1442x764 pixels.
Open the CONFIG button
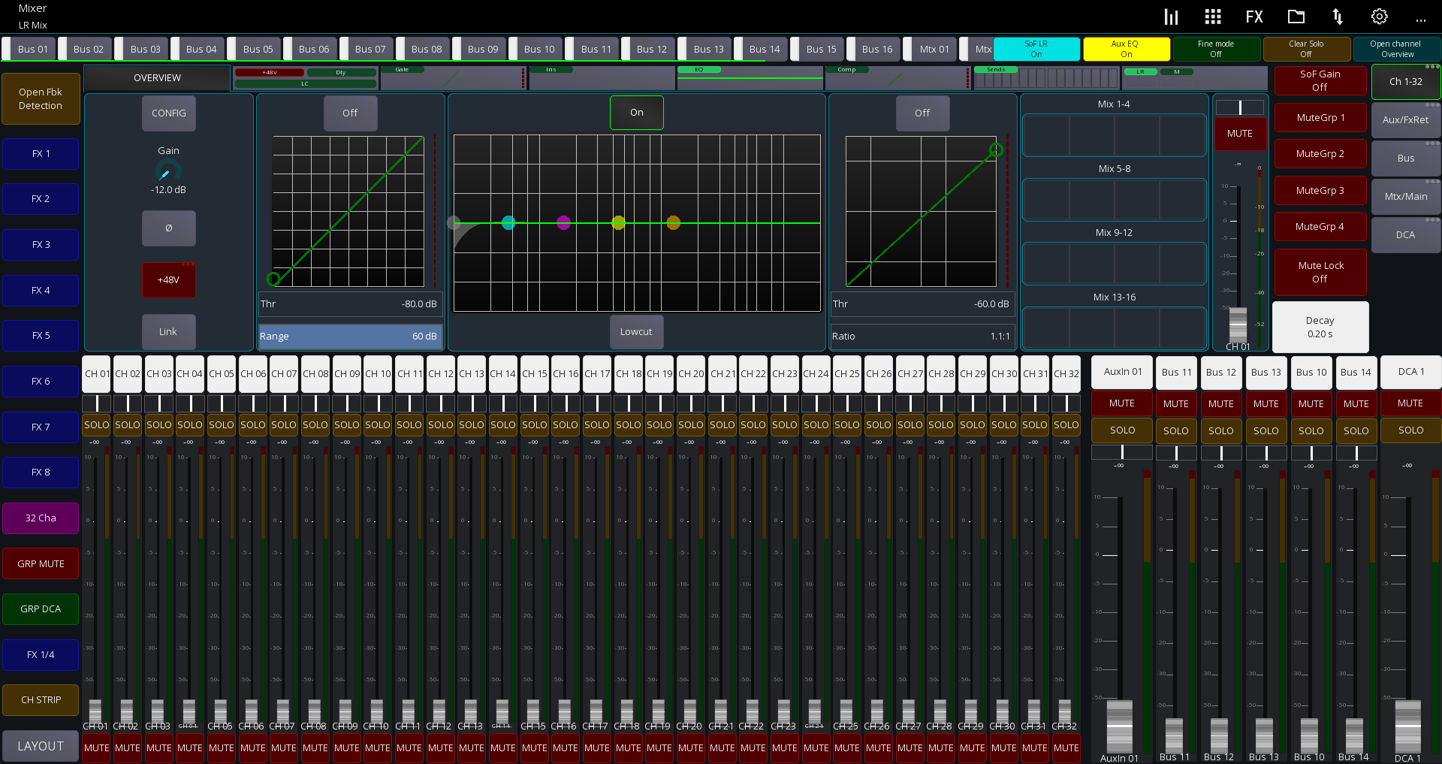point(169,113)
